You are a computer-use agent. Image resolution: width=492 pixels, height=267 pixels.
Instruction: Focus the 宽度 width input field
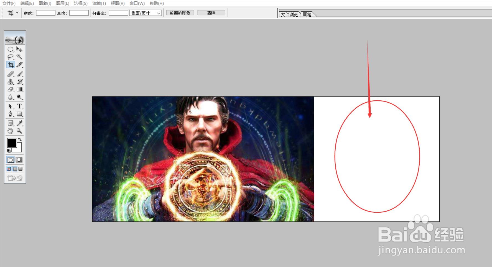click(x=46, y=13)
